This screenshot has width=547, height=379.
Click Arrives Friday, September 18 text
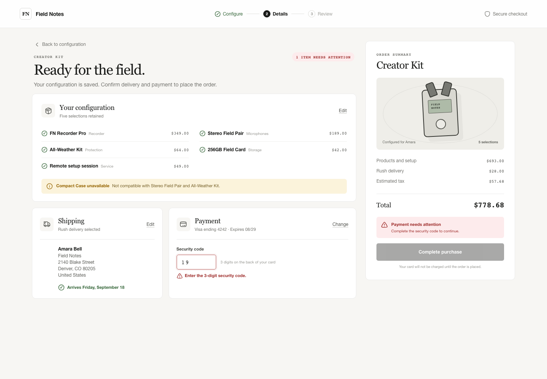(x=96, y=287)
